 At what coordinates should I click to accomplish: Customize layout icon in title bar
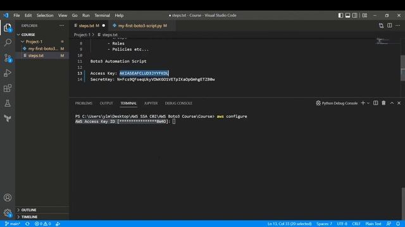pos(364,15)
